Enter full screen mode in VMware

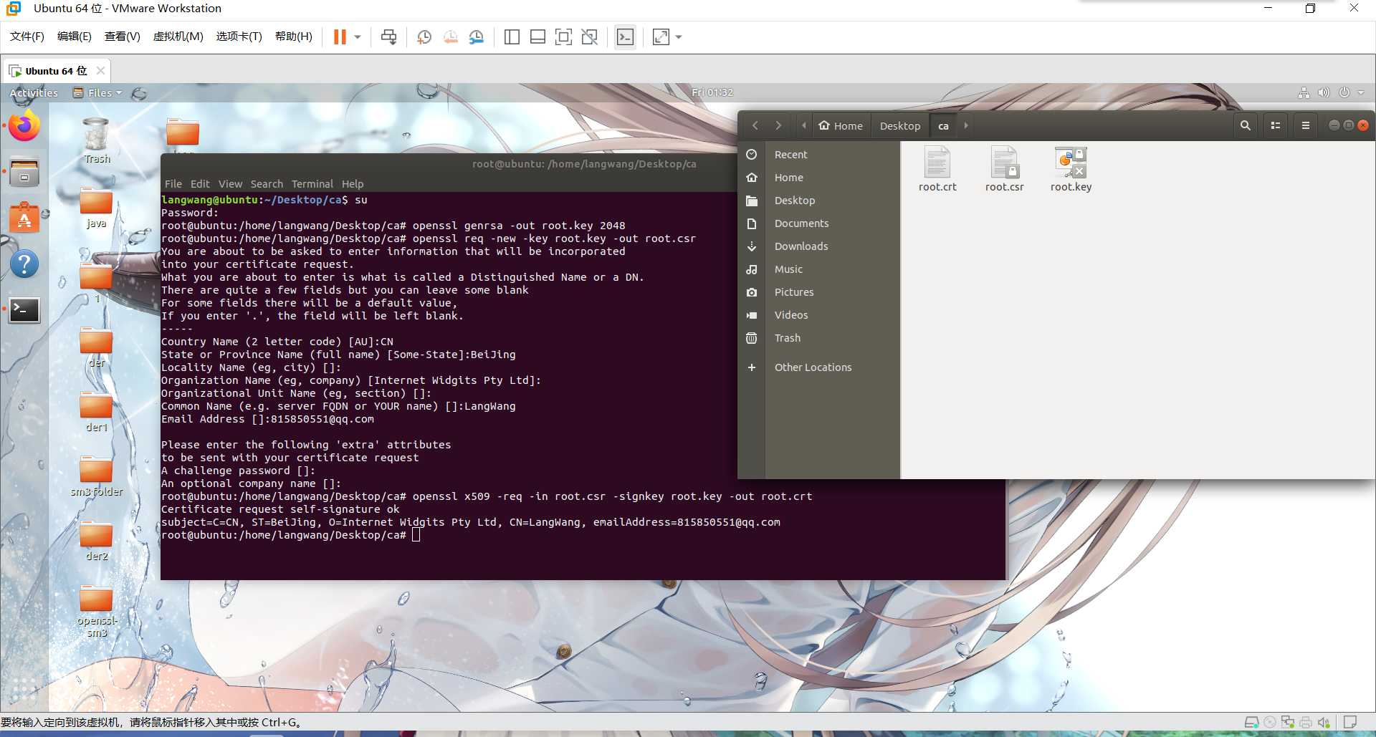(x=563, y=37)
